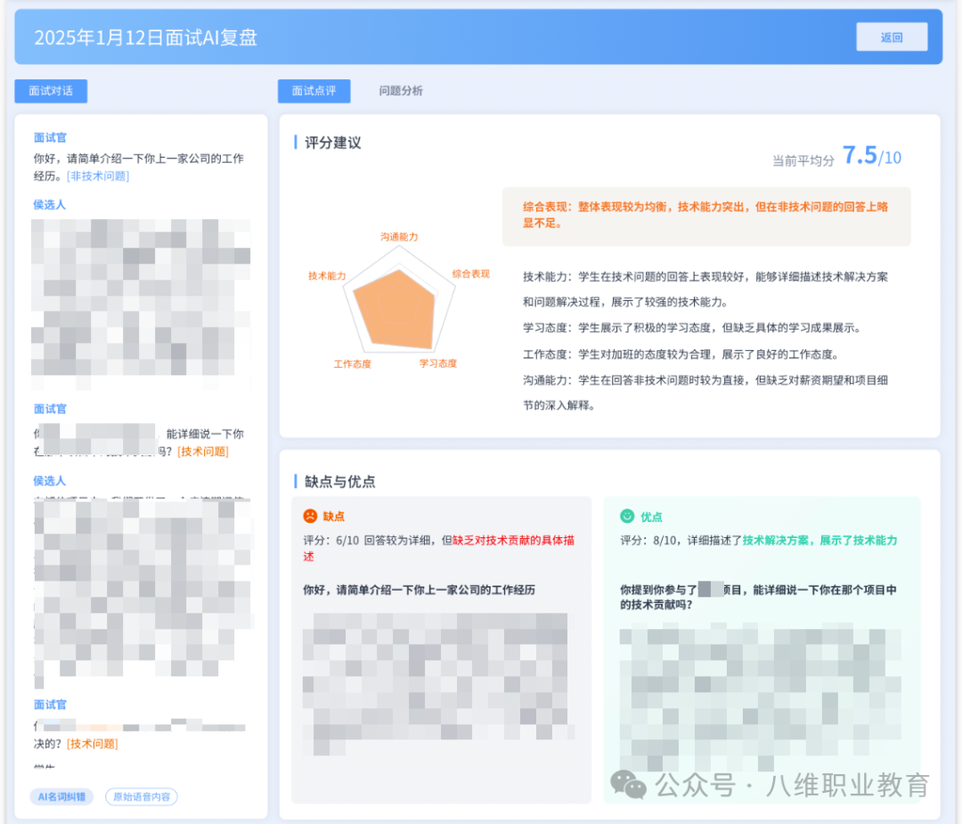
Task: Click the [非技术问题] tag in the first question
Action: click(x=98, y=176)
